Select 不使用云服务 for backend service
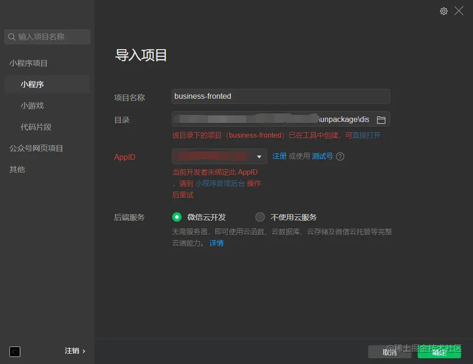473x364 pixels. 260,217
